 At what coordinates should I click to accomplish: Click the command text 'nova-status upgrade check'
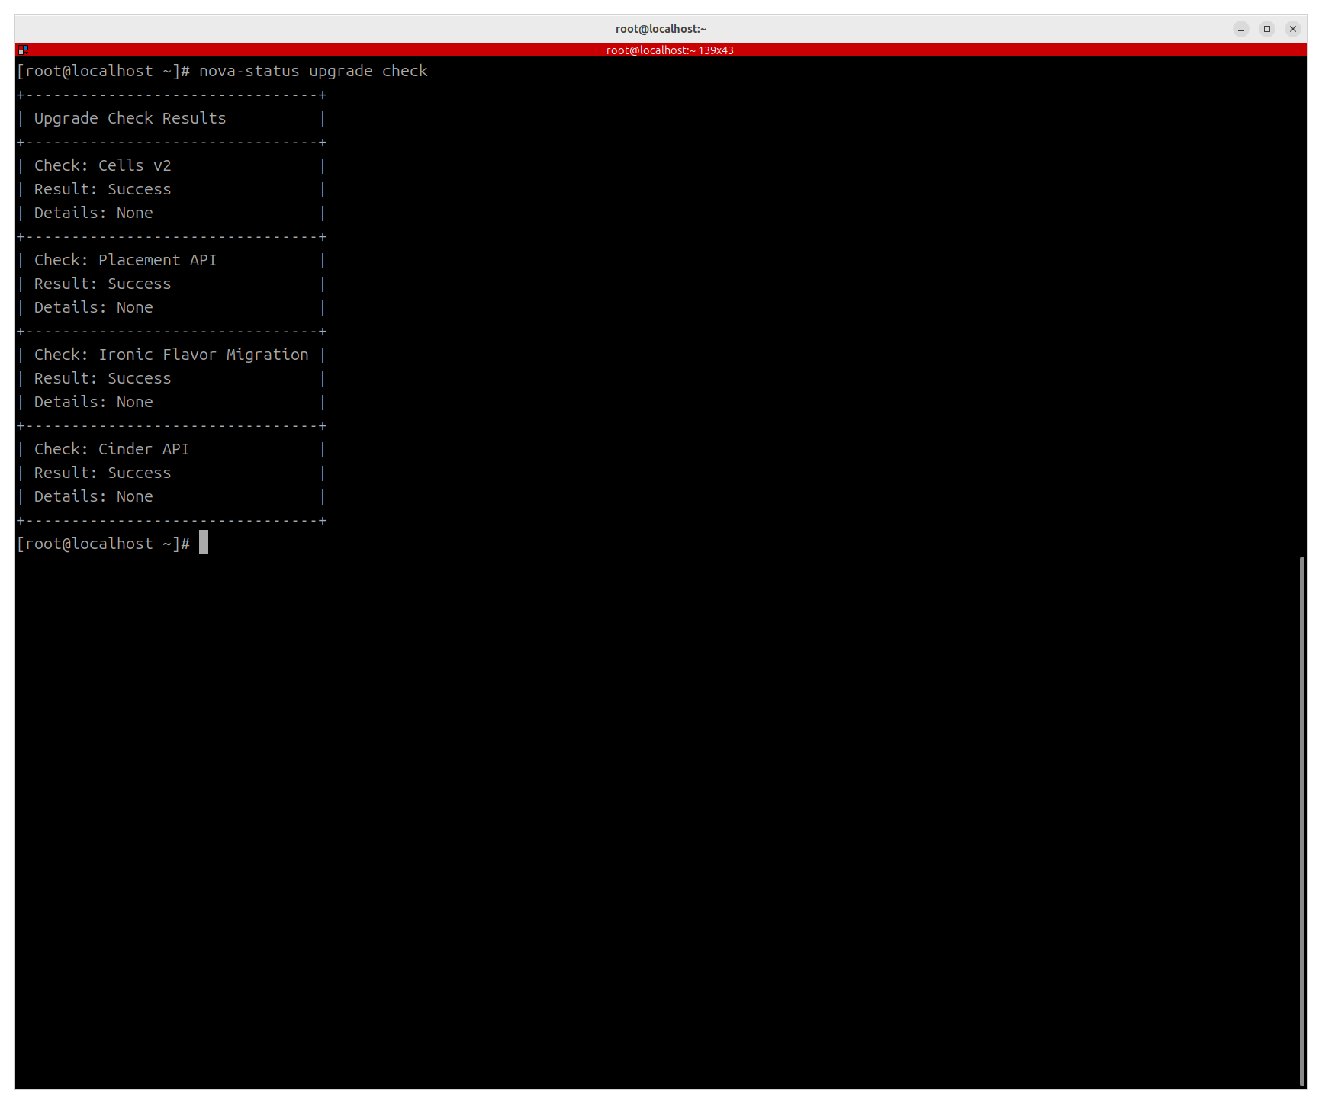tap(314, 71)
